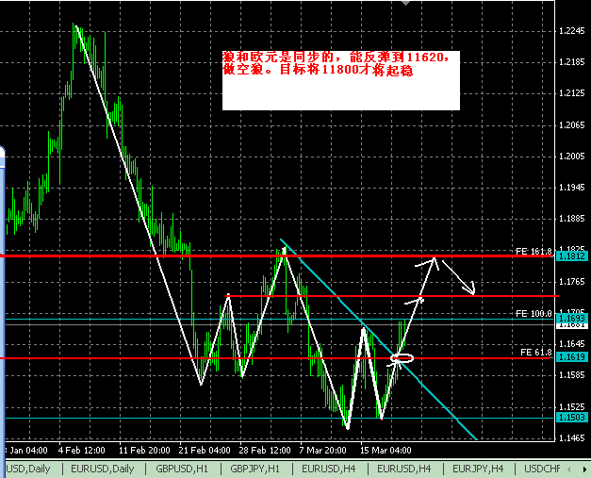591x478 pixels.
Task: Click the 1.1885 price scale value
Action: pyautogui.click(x=572, y=219)
